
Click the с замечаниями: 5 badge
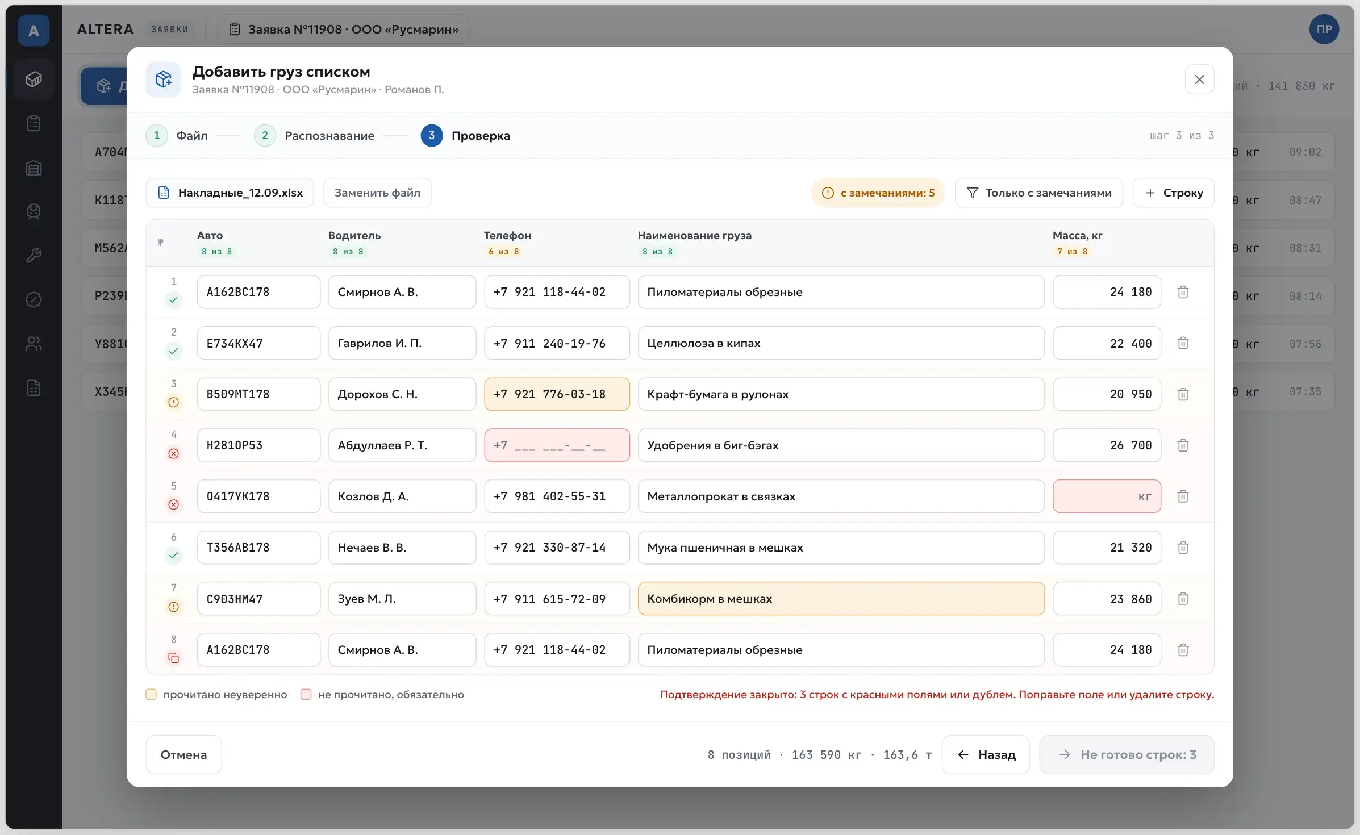878,193
